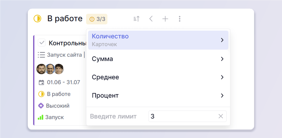Click the card title Контрольны
The height and width of the screenshot is (138, 282).
click(x=67, y=43)
